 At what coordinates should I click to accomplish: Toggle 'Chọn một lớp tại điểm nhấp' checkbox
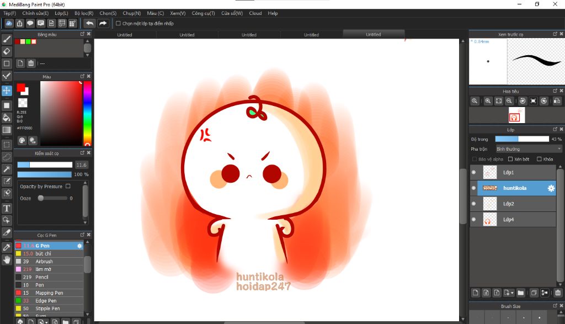click(x=118, y=23)
